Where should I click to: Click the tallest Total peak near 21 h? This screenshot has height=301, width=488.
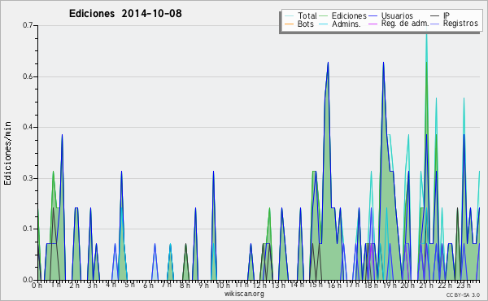point(426,35)
